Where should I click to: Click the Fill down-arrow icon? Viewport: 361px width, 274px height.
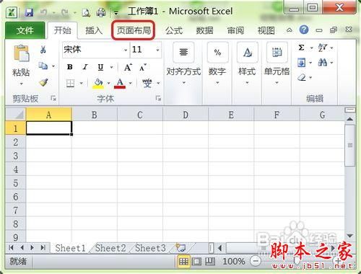[x=302, y=63]
